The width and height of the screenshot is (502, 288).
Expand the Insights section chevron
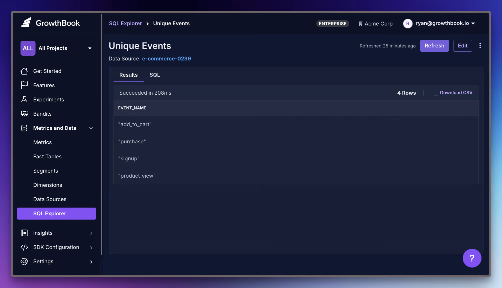(91, 233)
